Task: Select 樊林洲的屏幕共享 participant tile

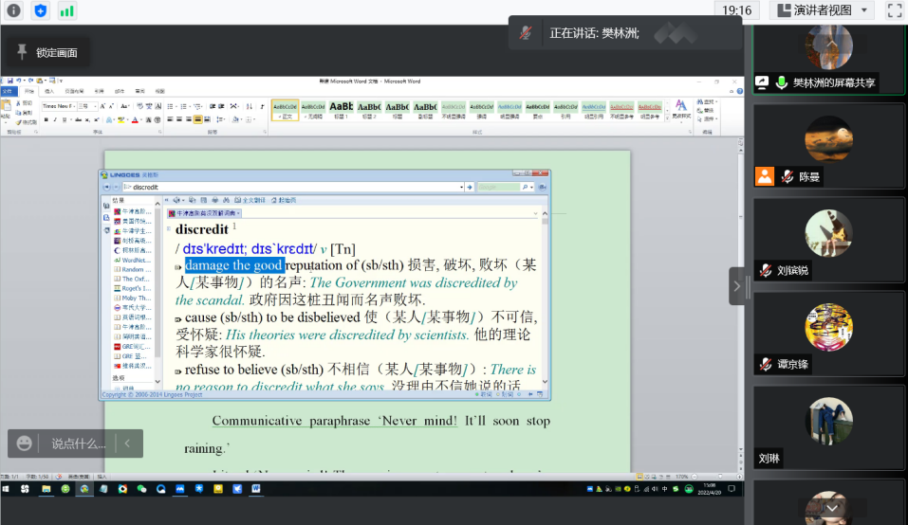Action: [828, 59]
